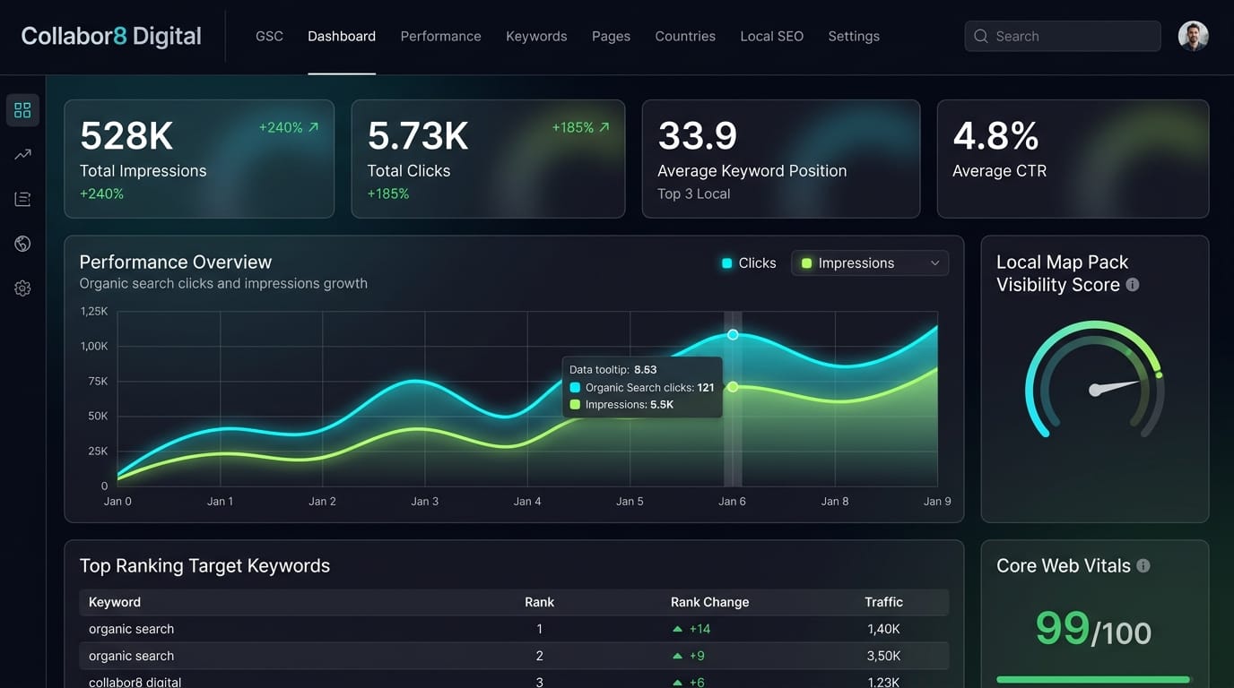Sort by the Rank Change column header
Image resolution: width=1234 pixels, height=688 pixels.
tap(709, 602)
